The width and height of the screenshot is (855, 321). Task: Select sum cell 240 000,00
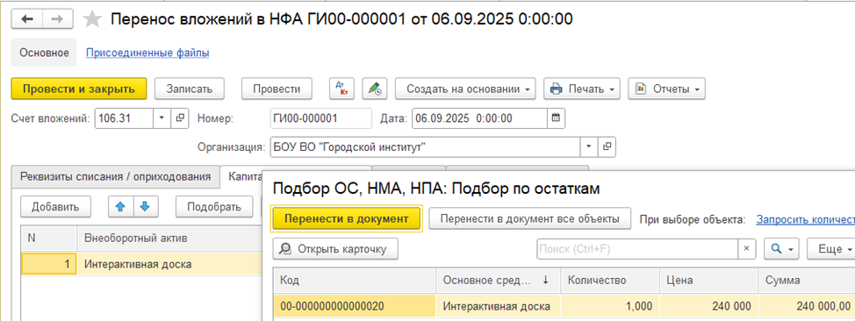click(807, 306)
